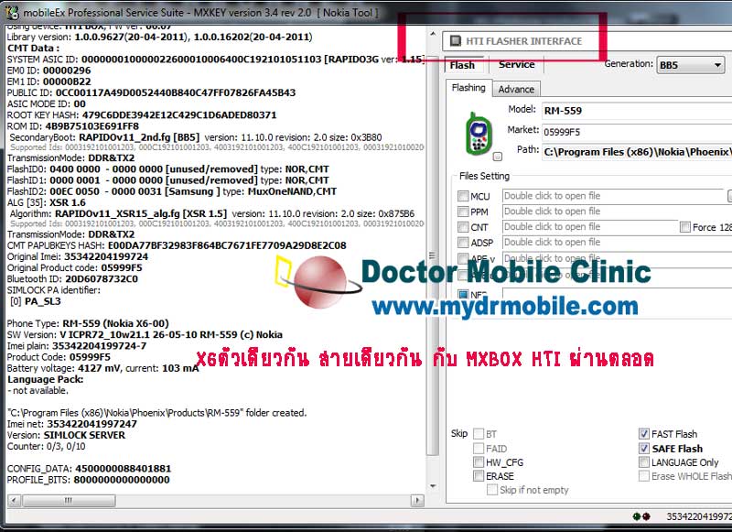
Task: Enable LANGUAGE Only option
Action: click(644, 461)
